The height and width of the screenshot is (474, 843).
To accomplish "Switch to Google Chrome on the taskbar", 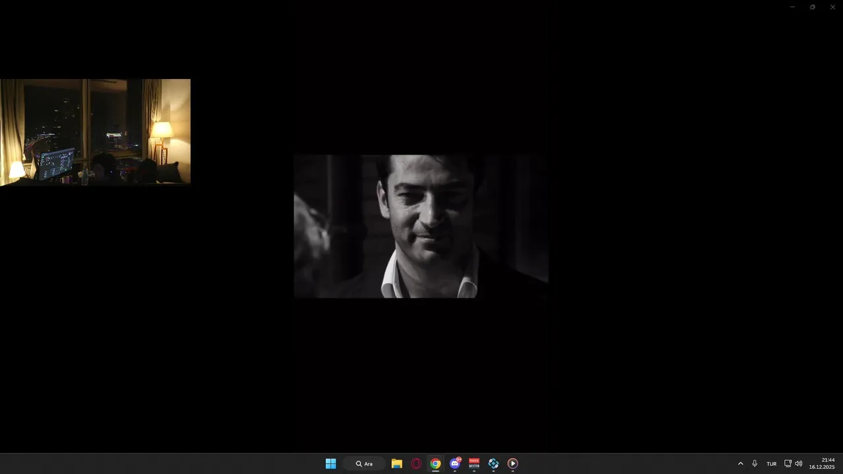I will (435, 463).
